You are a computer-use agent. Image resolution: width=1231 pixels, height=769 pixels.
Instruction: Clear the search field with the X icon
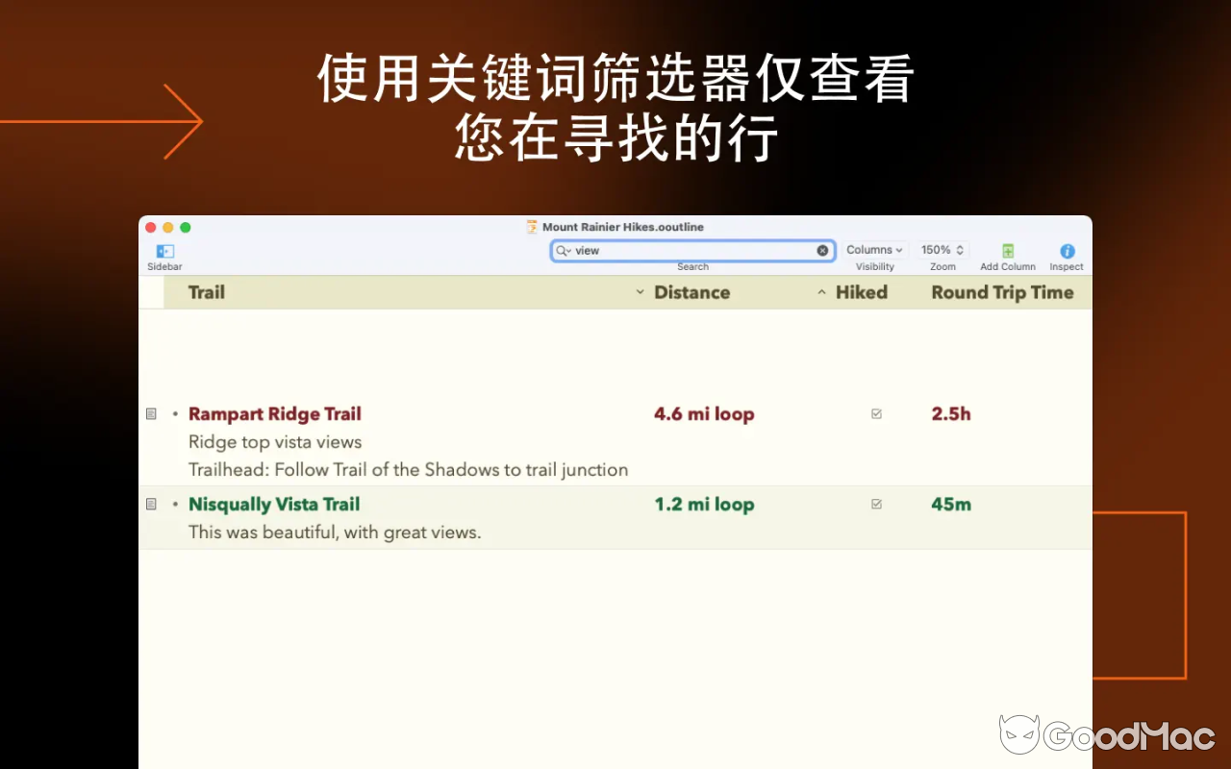click(822, 250)
